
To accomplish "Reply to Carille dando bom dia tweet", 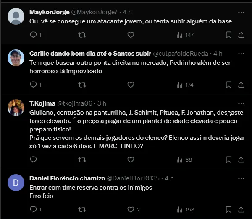I will click(x=34, y=85).
